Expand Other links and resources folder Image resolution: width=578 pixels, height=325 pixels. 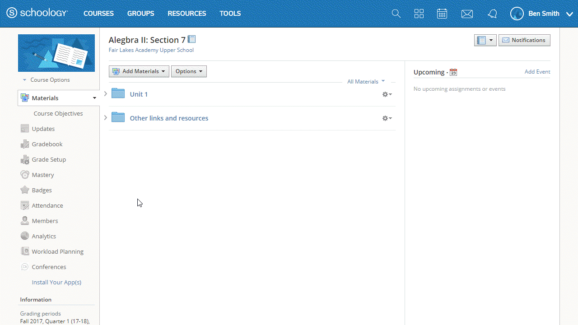point(106,118)
